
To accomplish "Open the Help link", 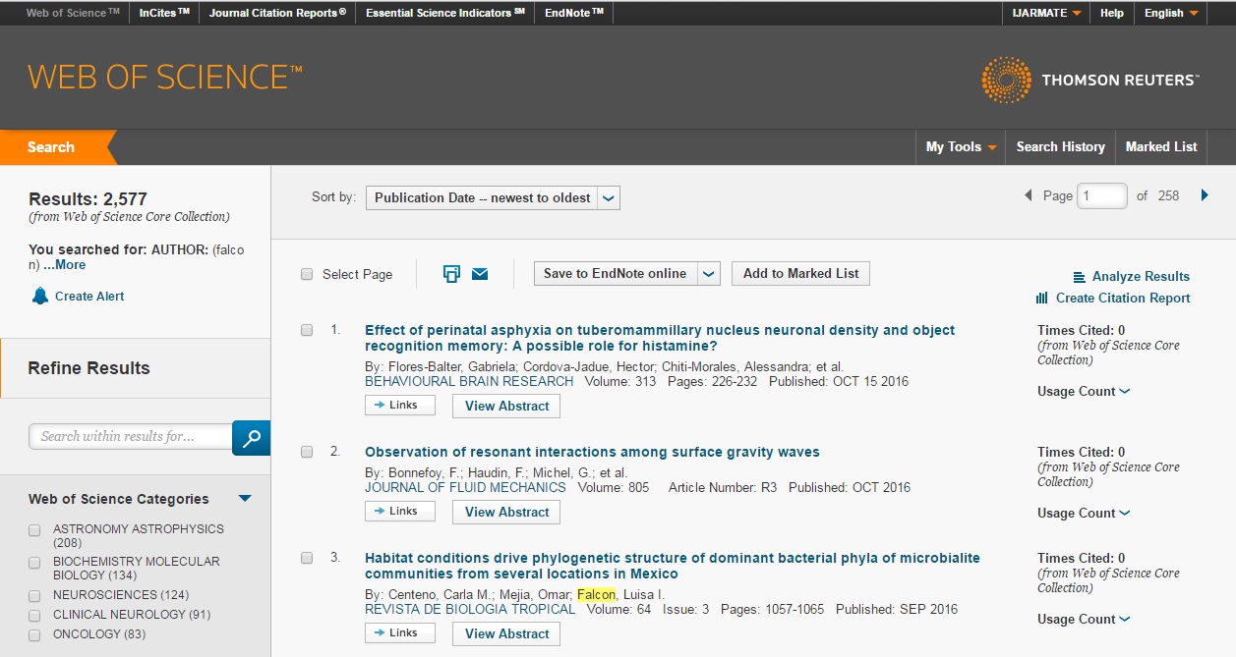I will (x=1112, y=13).
